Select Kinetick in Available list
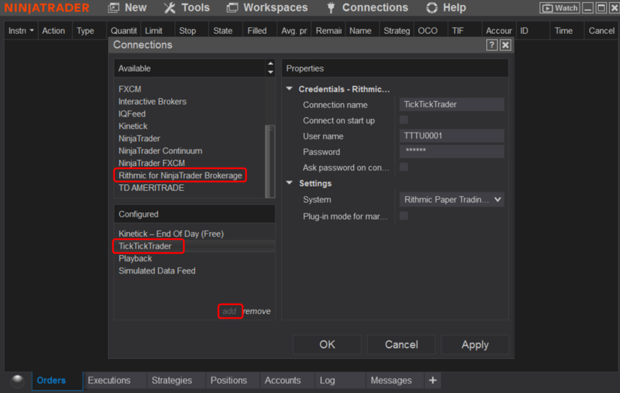 click(133, 126)
